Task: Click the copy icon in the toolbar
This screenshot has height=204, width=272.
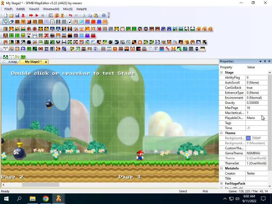Action: [x=90, y=15]
